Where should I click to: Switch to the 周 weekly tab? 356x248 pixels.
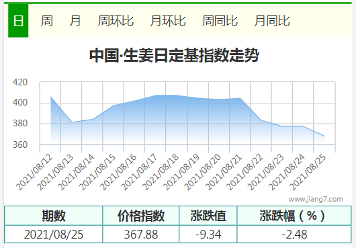click(47, 21)
